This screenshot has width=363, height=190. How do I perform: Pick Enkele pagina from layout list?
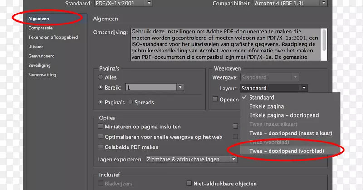266,106
